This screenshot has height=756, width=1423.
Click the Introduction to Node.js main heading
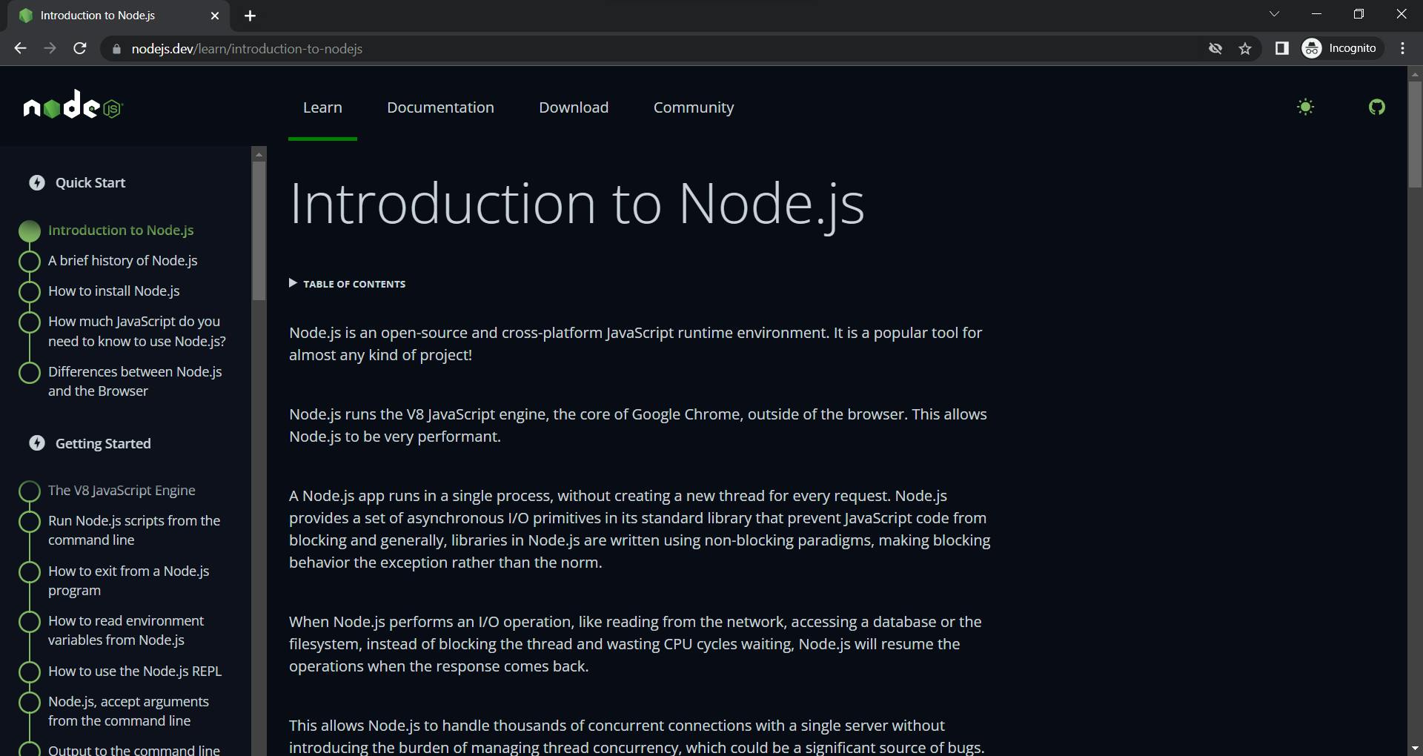click(577, 204)
